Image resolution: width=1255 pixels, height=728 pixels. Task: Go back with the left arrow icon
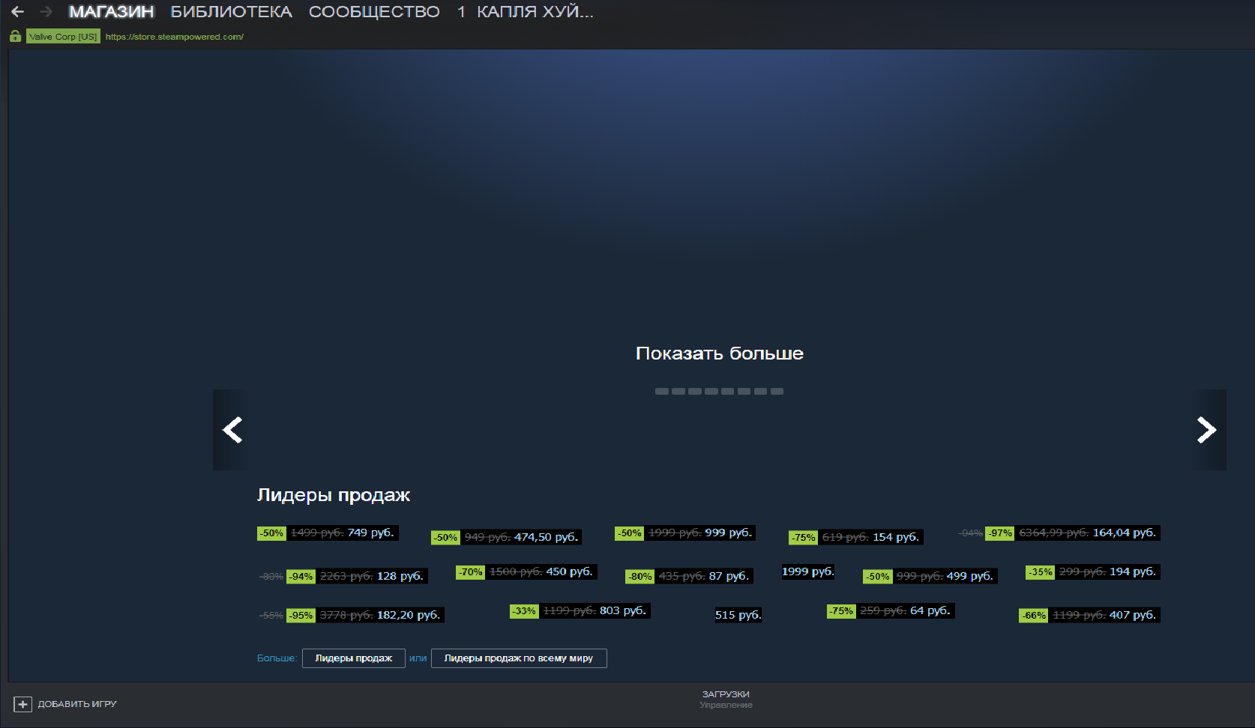click(x=17, y=12)
